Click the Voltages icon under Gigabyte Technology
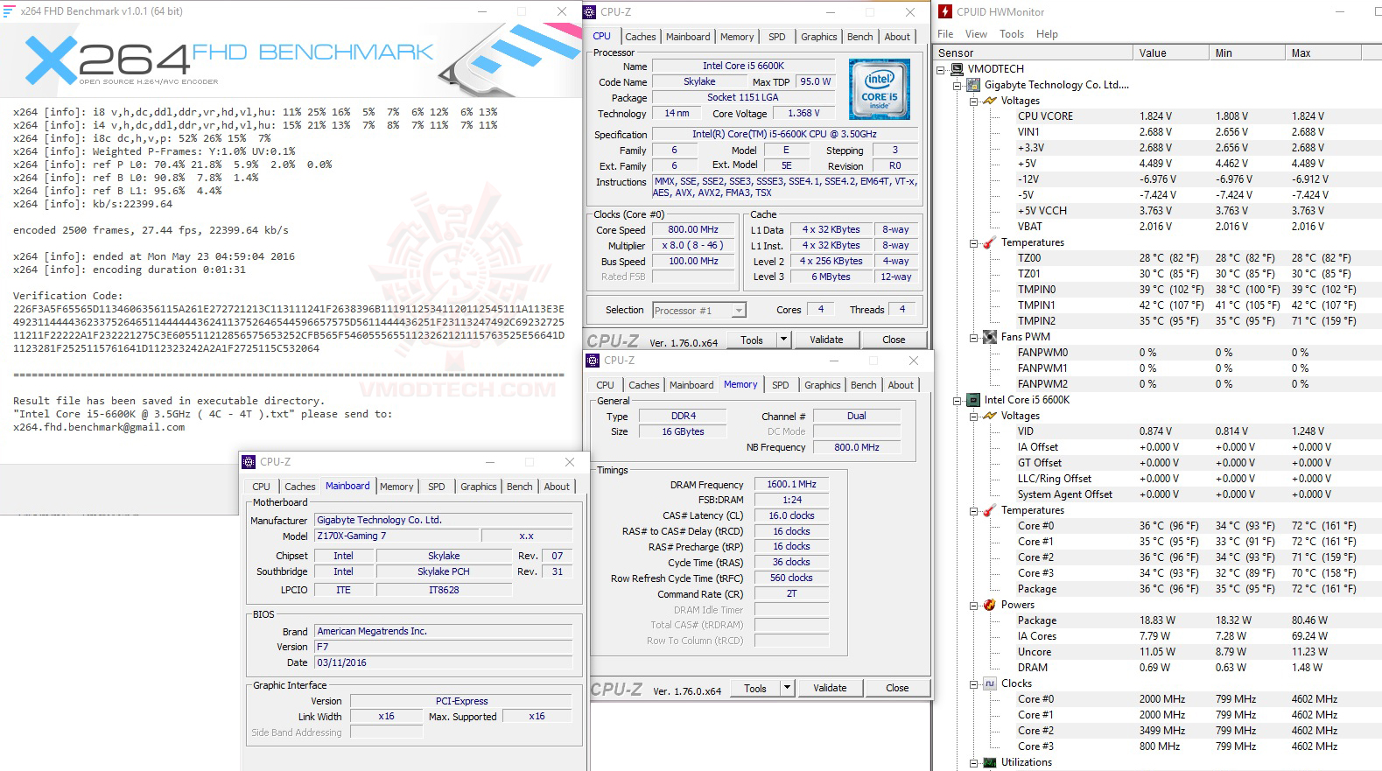Viewport: 1382px width, 771px height. 990,101
